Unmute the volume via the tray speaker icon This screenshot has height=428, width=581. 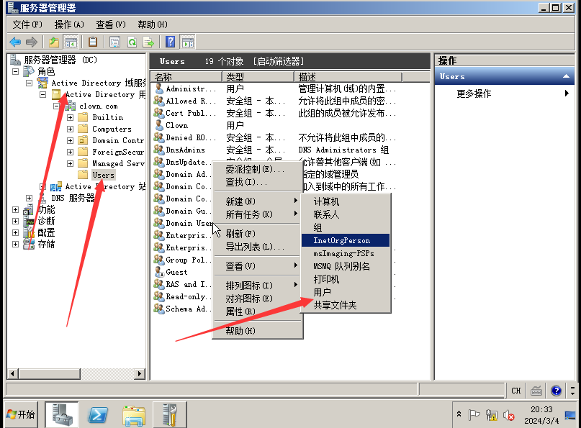[509, 415]
